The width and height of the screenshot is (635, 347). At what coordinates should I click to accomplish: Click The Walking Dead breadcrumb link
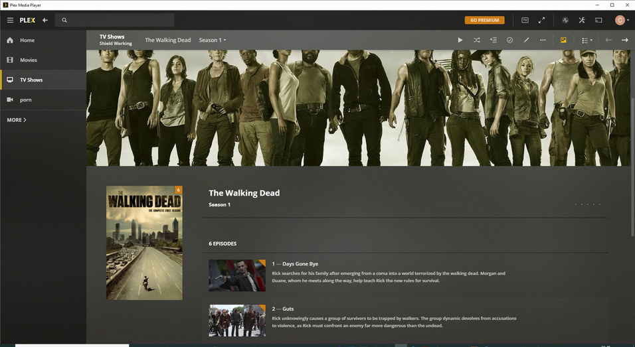[167, 40]
